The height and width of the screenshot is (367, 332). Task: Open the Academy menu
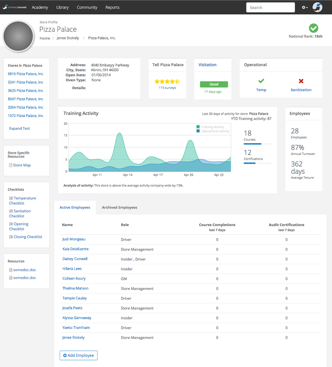pos(40,7)
